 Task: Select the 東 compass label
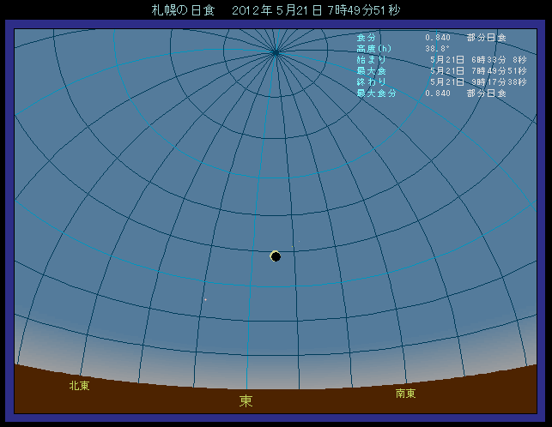(246, 400)
